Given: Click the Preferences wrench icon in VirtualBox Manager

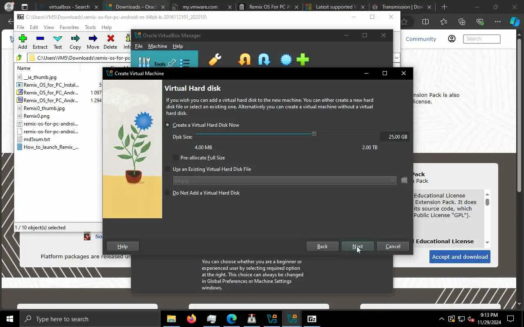Looking at the screenshot, I should (215, 60).
